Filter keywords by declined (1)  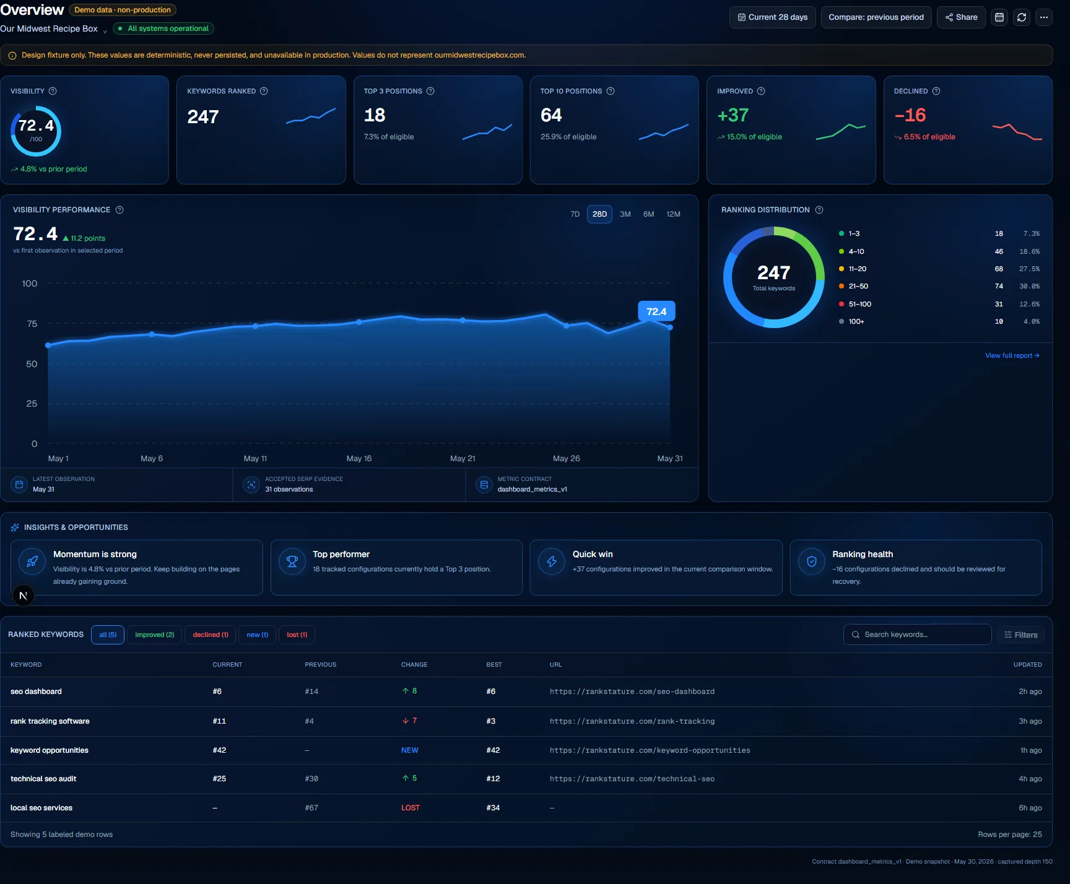(211, 635)
